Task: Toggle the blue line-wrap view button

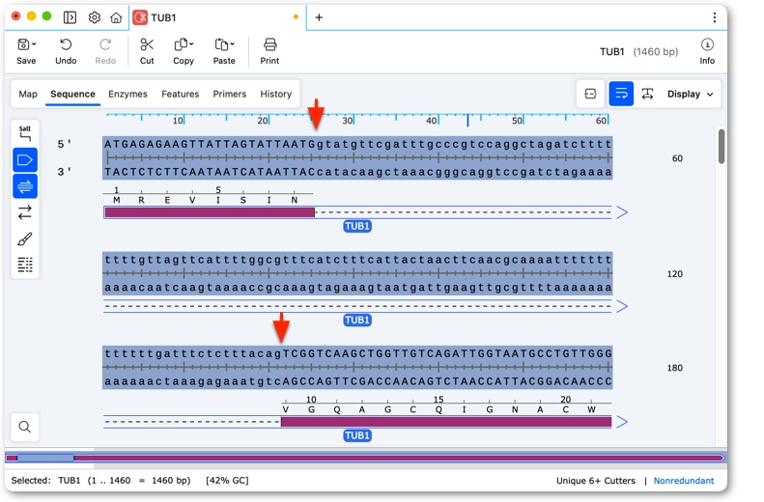Action: [621, 94]
